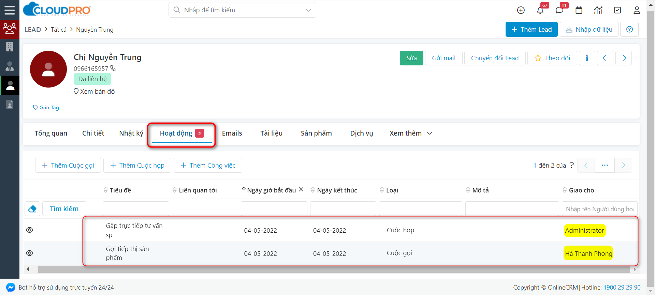
Task: Remove sort on Ngày giờ bắt đầu
Action: 301,189
